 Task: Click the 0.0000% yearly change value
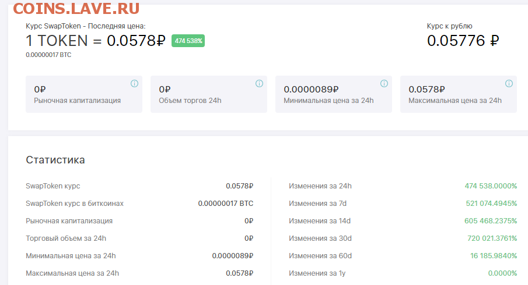pos(503,273)
